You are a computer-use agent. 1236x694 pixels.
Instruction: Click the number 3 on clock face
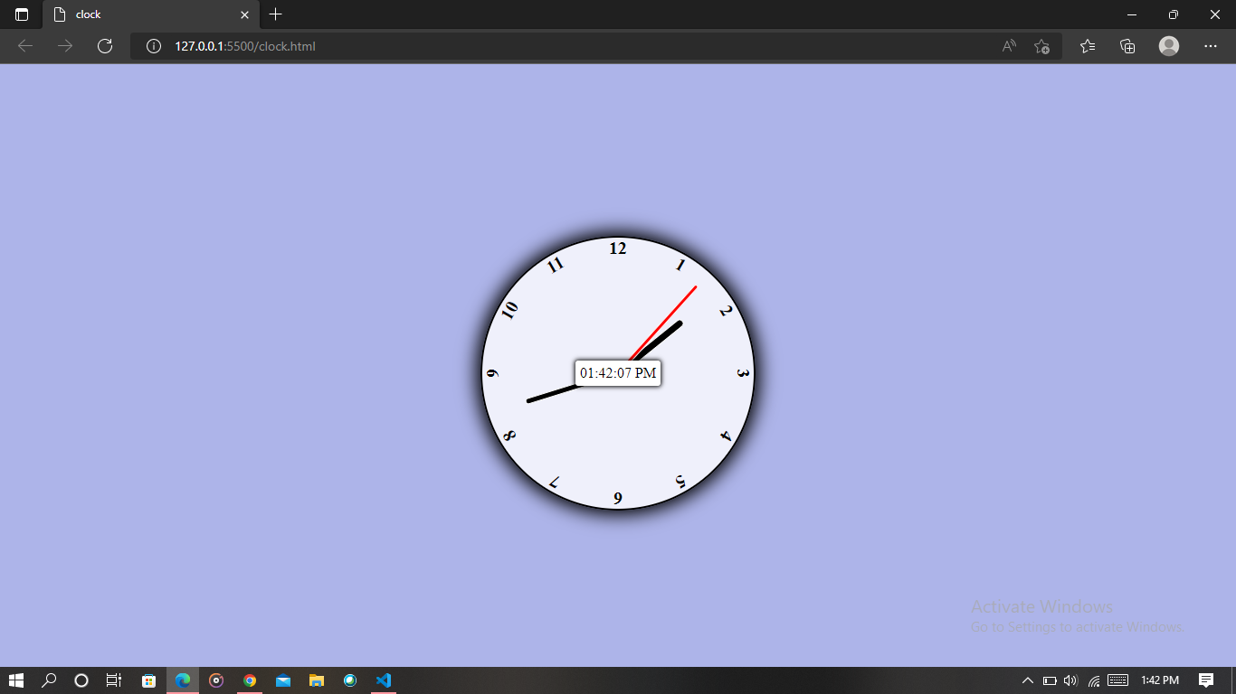click(743, 373)
